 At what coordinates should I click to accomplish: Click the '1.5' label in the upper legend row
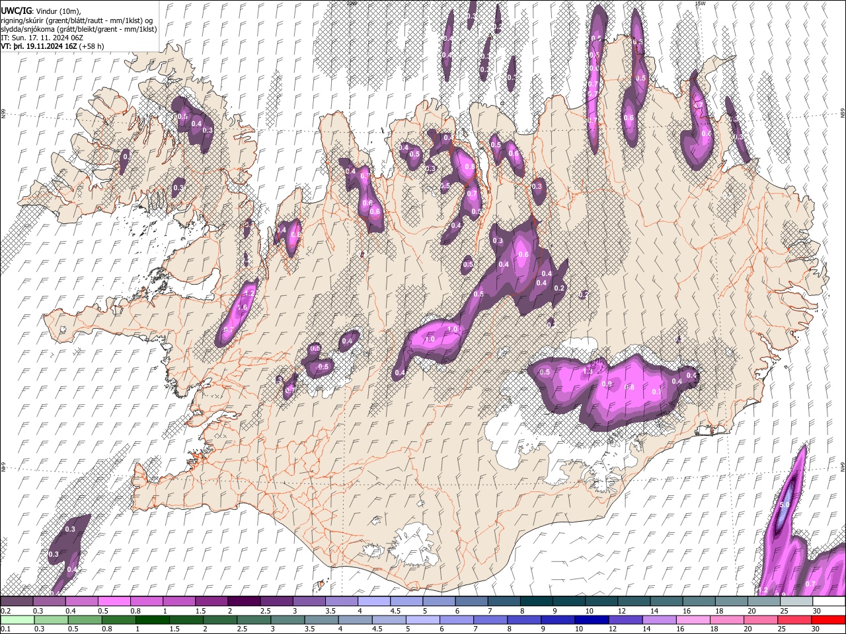point(200,611)
